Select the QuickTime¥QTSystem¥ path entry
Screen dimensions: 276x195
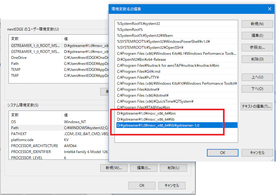(x=176, y=101)
